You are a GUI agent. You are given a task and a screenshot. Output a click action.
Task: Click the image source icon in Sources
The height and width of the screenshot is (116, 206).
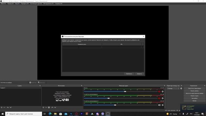57,100
